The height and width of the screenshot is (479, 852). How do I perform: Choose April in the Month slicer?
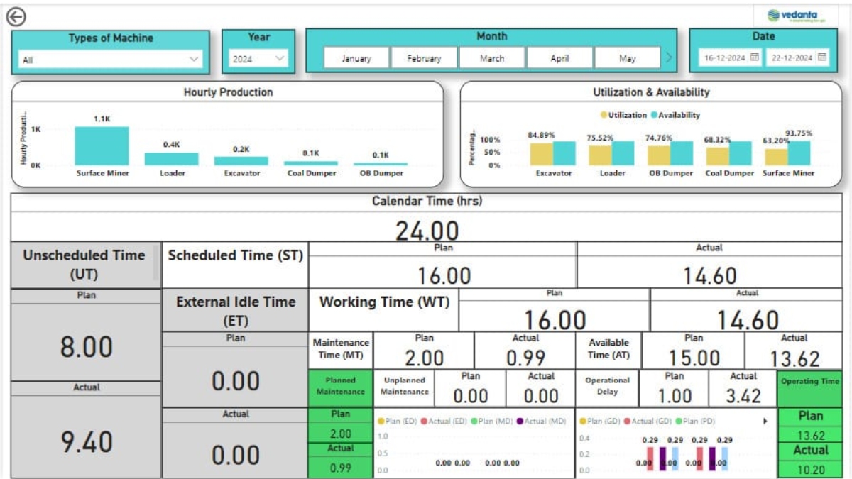point(559,58)
